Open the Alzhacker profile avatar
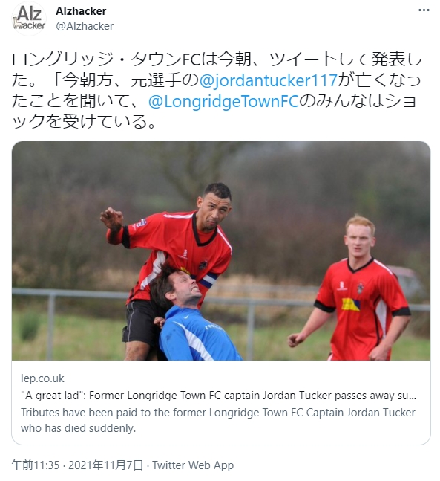Screen dimensions: 440x481 [x=29, y=19]
